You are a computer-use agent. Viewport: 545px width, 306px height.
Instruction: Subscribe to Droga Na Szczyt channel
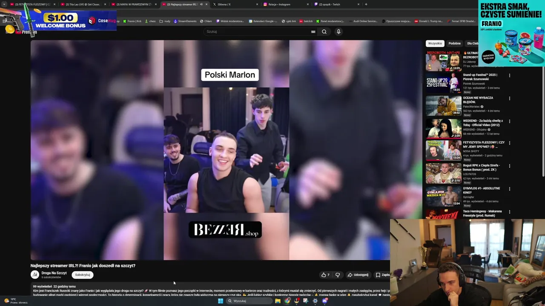pos(83,275)
